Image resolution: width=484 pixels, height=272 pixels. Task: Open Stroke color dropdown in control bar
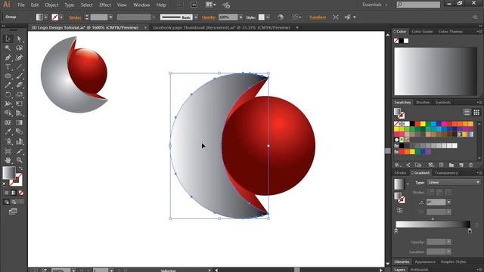(61, 17)
